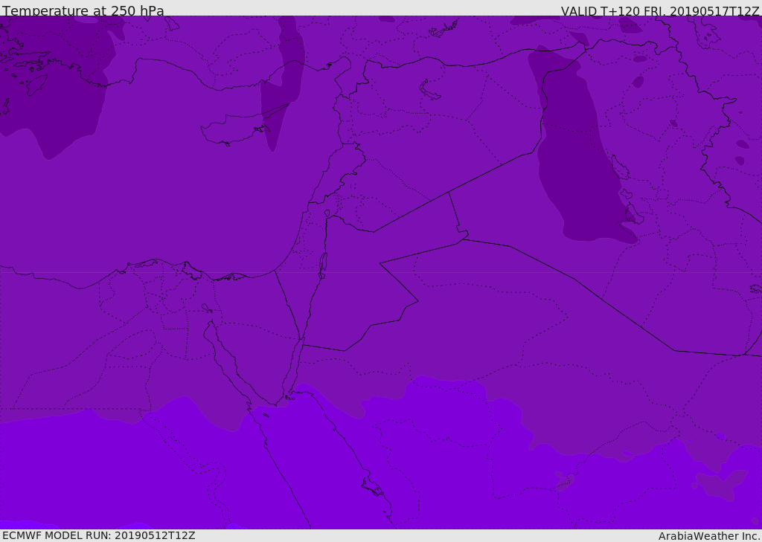Click the 'ECMWF MODEL RUN: 20190512T12Z' footer text
The height and width of the screenshot is (542, 762).
[x=99, y=535]
